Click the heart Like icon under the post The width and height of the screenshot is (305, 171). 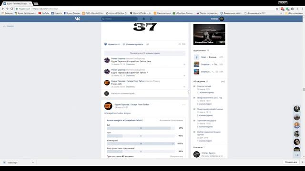click(x=105, y=44)
